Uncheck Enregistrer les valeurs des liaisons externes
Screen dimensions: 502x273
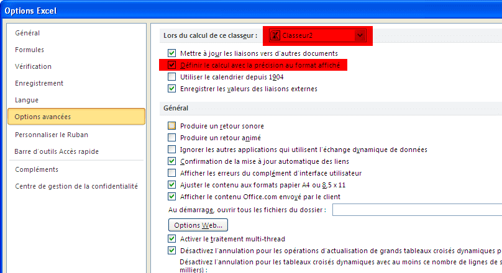pos(171,89)
